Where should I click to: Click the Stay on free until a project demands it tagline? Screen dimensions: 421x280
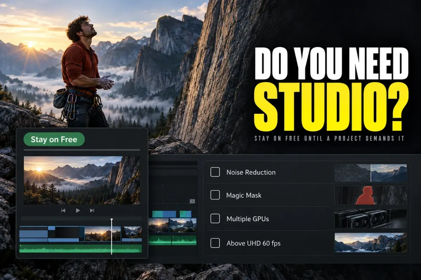[x=329, y=139]
